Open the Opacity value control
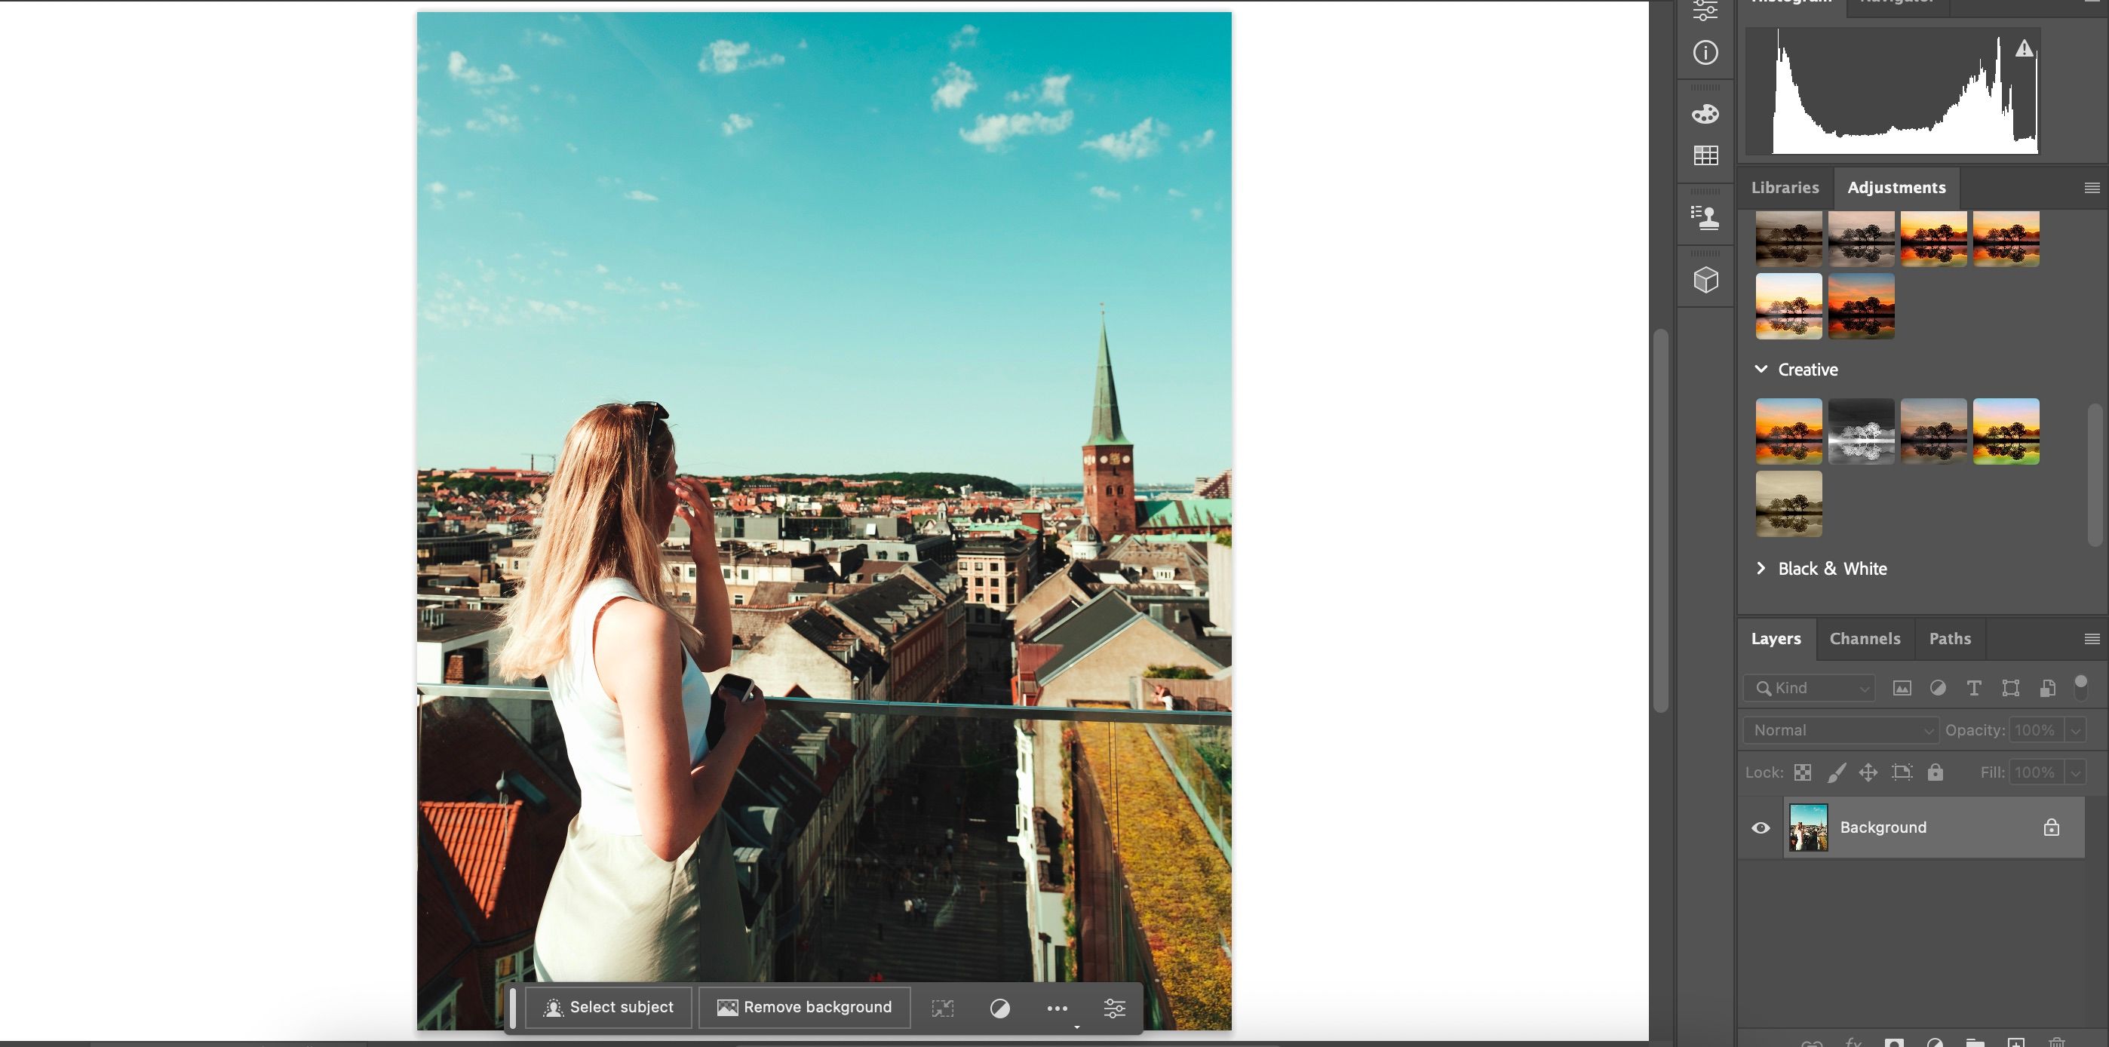The image size is (2109, 1047). [x=2036, y=729]
